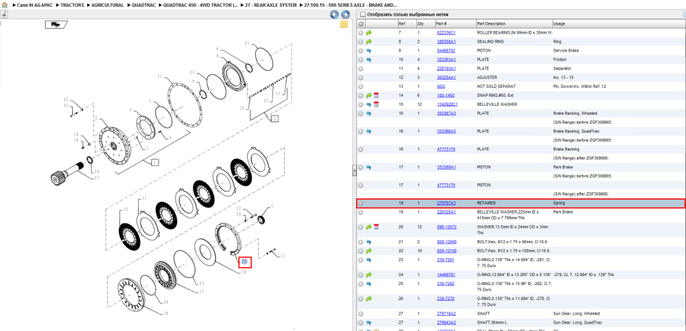This screenshot has width=686, height=331.
Task: Open the Case IH AG APAC breadcrumb
Action: tap(34, 5)
